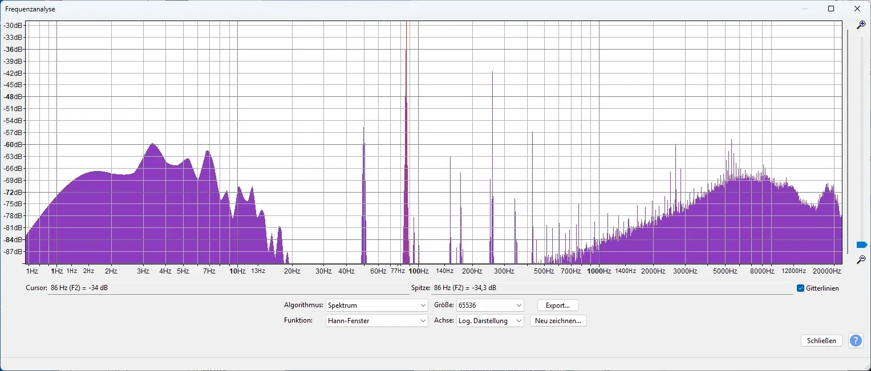Open the Größe dropdown set to 65536
Image resolution: width=871 pixels, height=371 pixels.
pyautogui.click(x=490, y=305)
